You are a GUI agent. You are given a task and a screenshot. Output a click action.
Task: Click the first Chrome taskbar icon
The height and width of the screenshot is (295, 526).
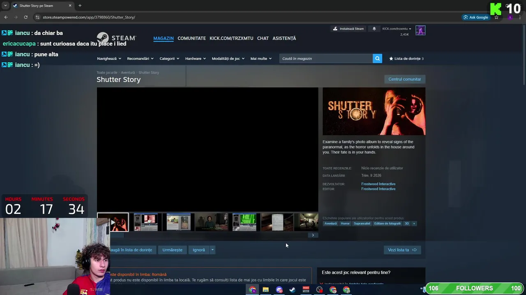pyautogui.click(x=252, y=290)
